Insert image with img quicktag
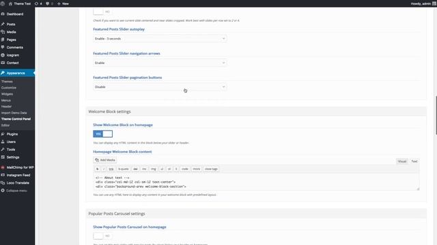This screenshot has width=437, height=245. [154, 169]
